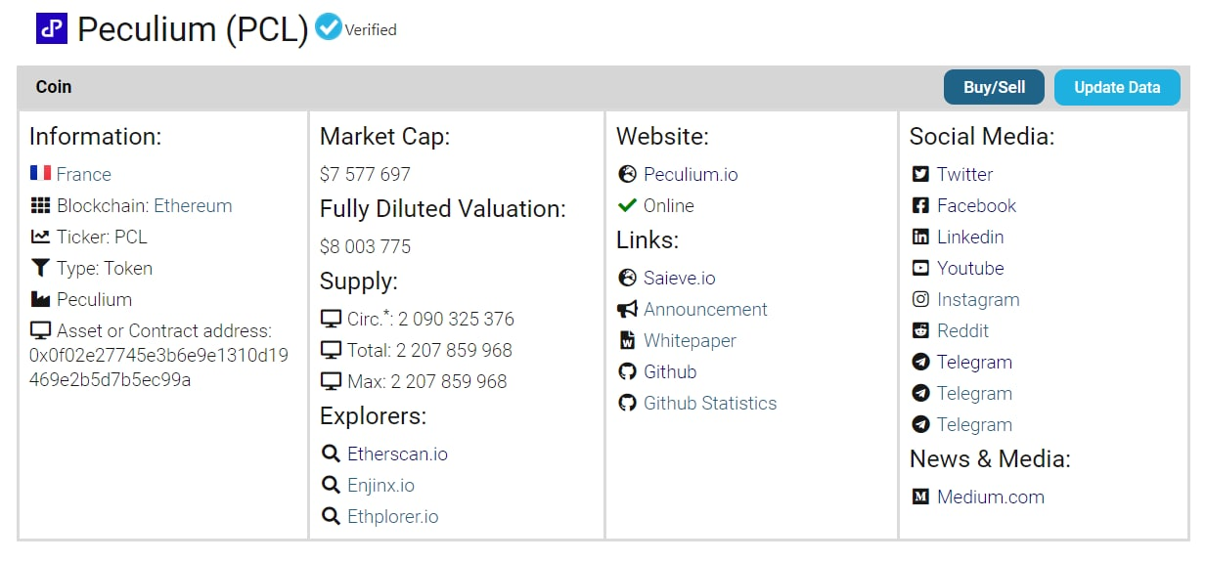Image resolution: width=1206 pixels, height=562 pixels.
Task: Click the Buy/Sell button
Action: [x=994, y=87]
